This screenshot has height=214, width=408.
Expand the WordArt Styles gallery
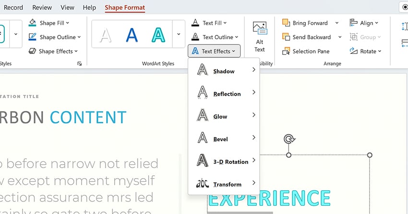179,34
